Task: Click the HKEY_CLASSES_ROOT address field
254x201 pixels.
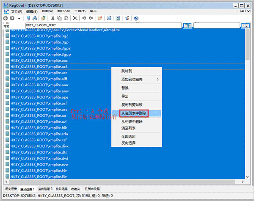Action: tap(103, 25)
